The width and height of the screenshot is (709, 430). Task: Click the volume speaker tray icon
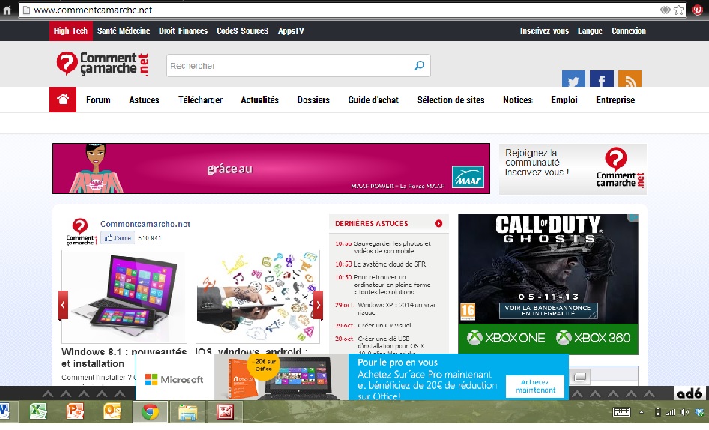tap(684, 412)
